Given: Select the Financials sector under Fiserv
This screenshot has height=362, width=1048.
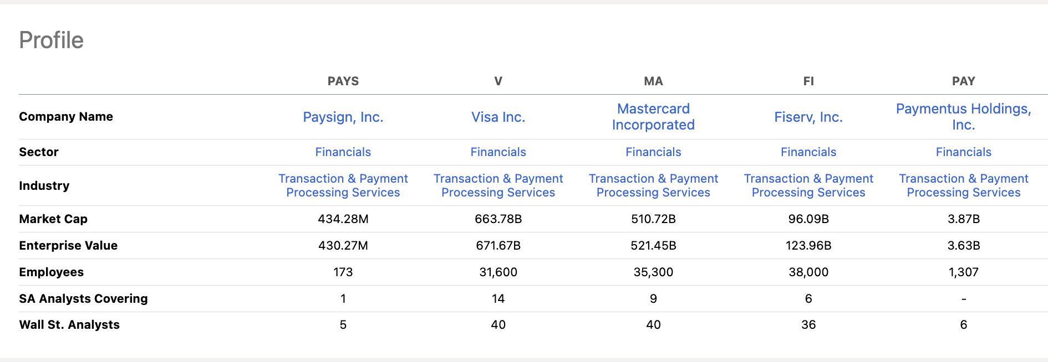Looking at the screenshot, I should [808, 152].
